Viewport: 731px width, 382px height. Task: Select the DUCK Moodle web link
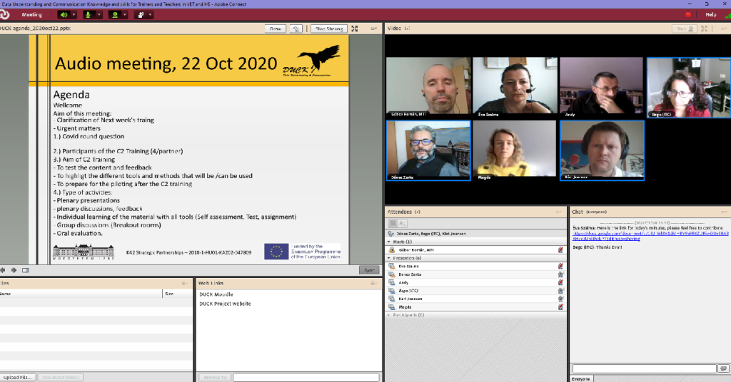coord(216,294)
